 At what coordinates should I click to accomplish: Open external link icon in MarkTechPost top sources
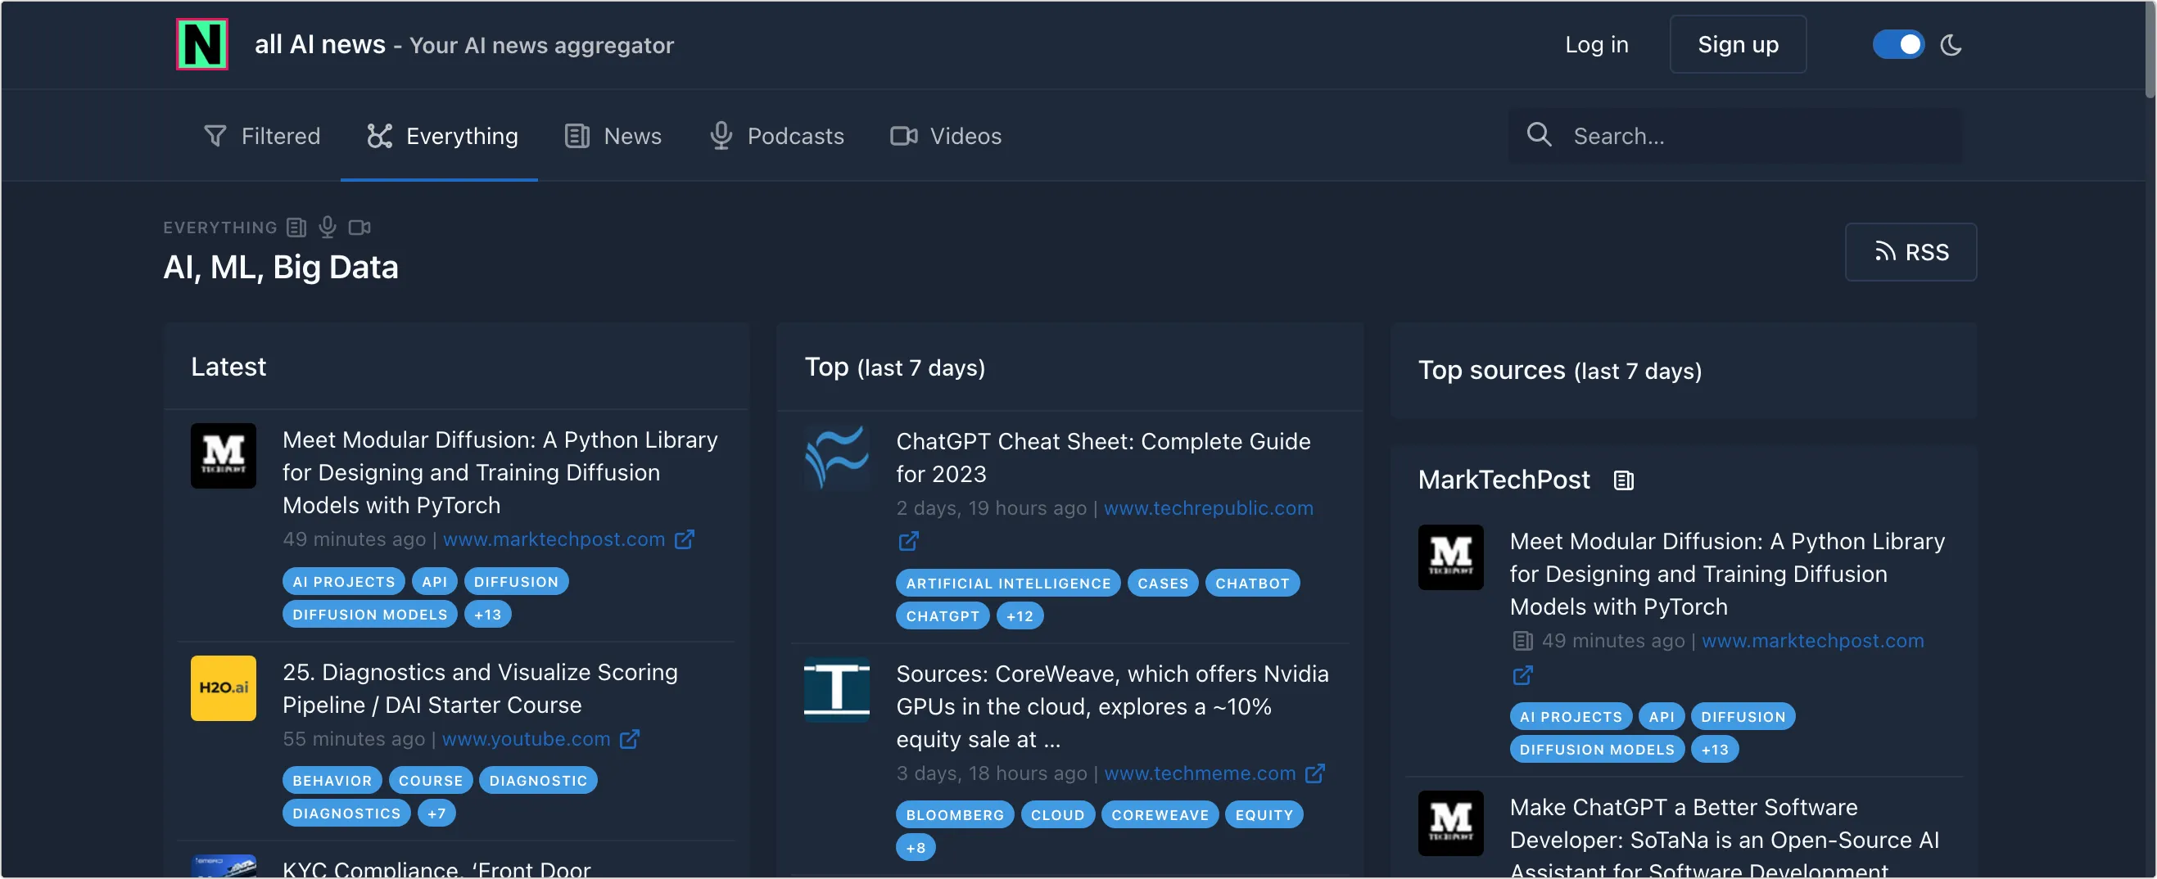coord(1522,674)
